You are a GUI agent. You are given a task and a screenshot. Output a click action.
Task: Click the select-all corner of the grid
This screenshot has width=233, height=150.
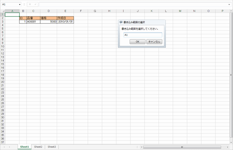pyautogui.click(x=2, y=11)
